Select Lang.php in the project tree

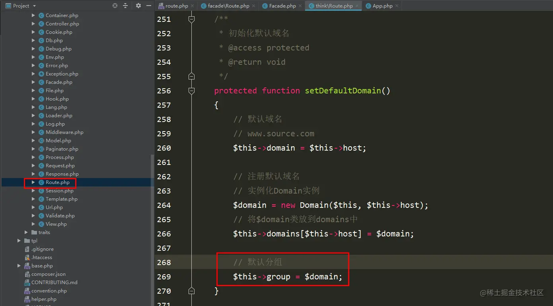[x=56, y=107]
